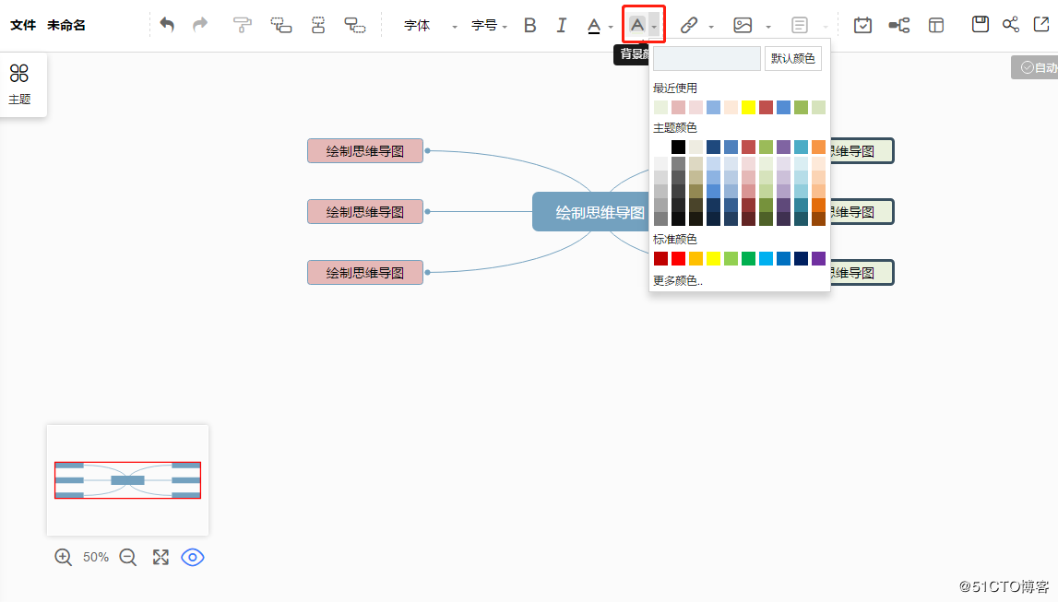Redo the last undone action
The height and width of the screenshot is (602, 1058).
pyautogui.click(x=200, y=25)
